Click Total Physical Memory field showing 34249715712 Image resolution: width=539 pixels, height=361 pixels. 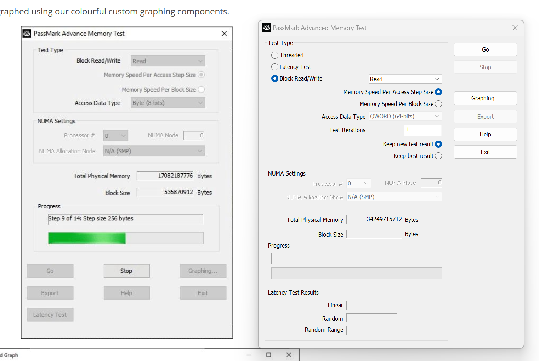point(374,219)
